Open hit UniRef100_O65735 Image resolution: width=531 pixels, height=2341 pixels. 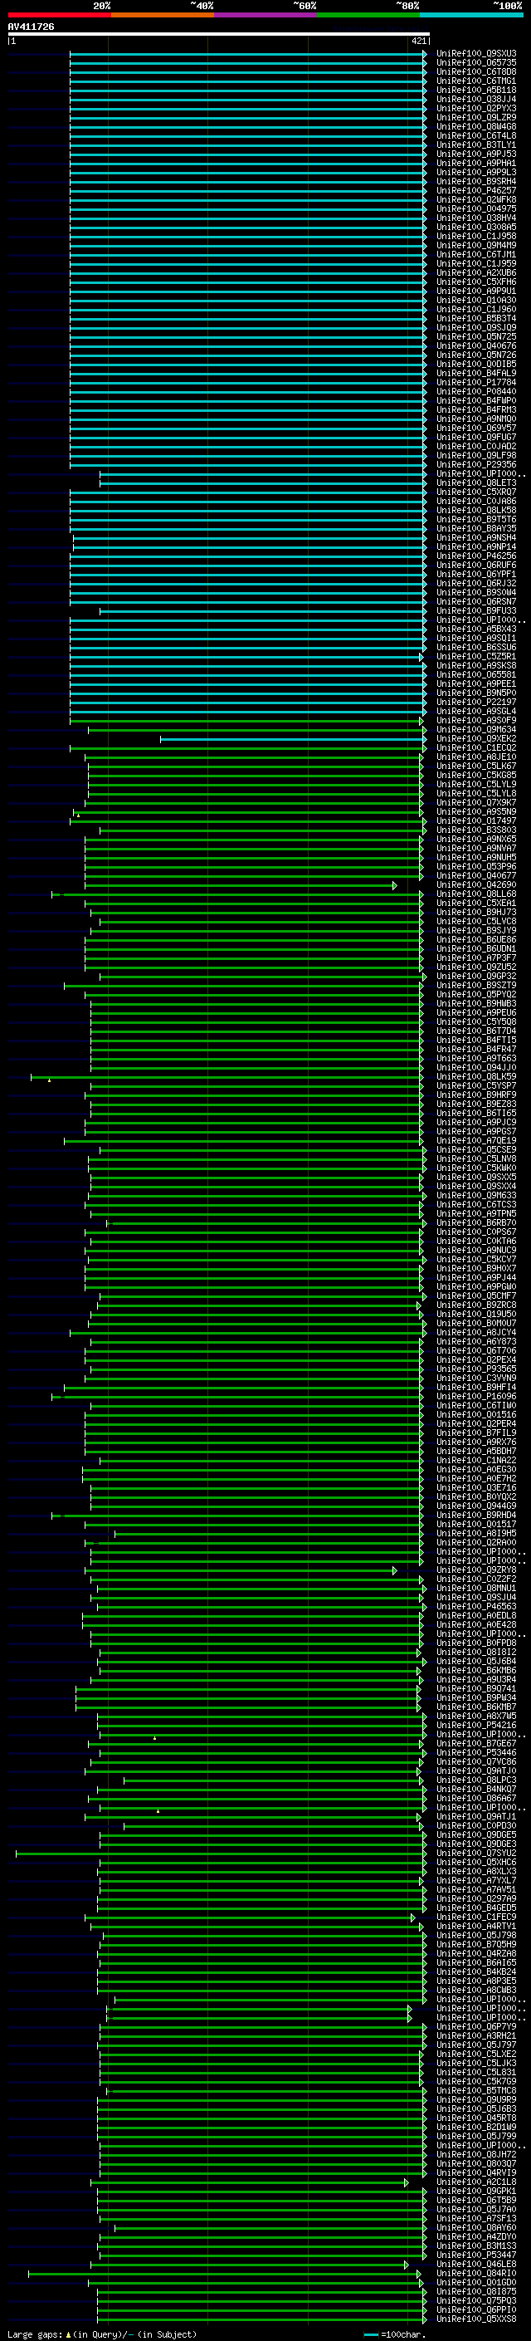click(476, 63)
